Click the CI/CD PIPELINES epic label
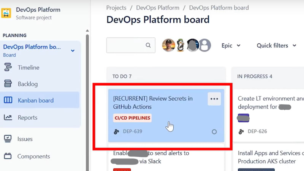This screenshot has width=304, height=171. click(132, 118)
